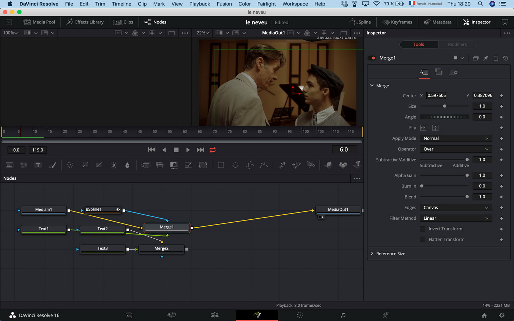Image resolution: width=514 pixels, height=321 pixels.
Task: Add a Matte Control node from the toolbar
Action: [x=174, y=165]
